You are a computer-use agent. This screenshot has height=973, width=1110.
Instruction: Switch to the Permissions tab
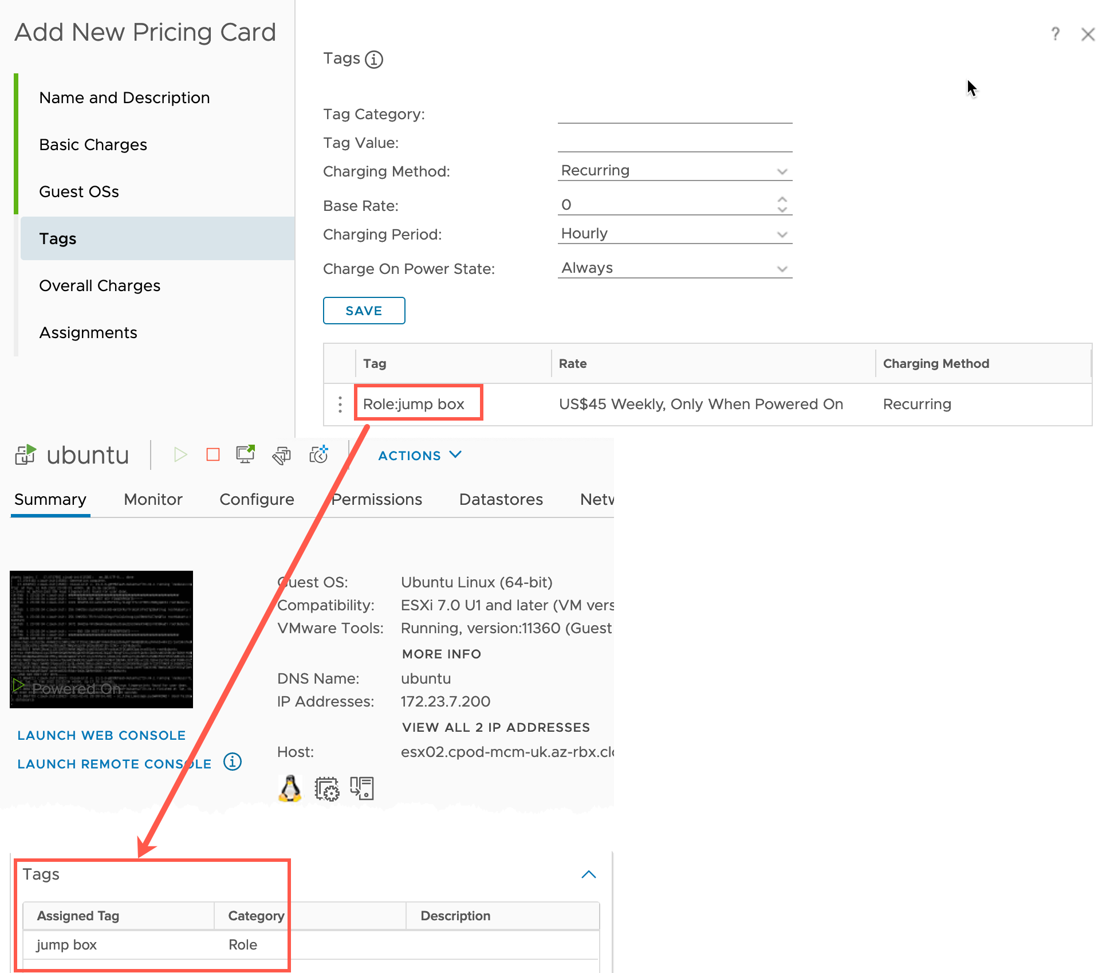point(376,500)
